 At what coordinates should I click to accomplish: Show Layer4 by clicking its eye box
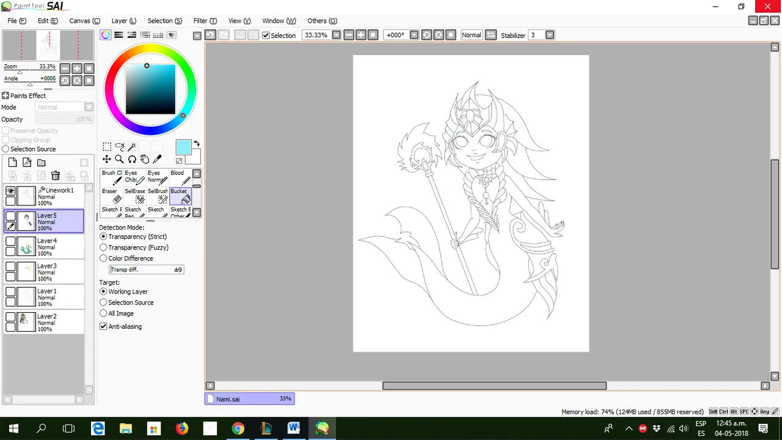click(x=10, y=241)
